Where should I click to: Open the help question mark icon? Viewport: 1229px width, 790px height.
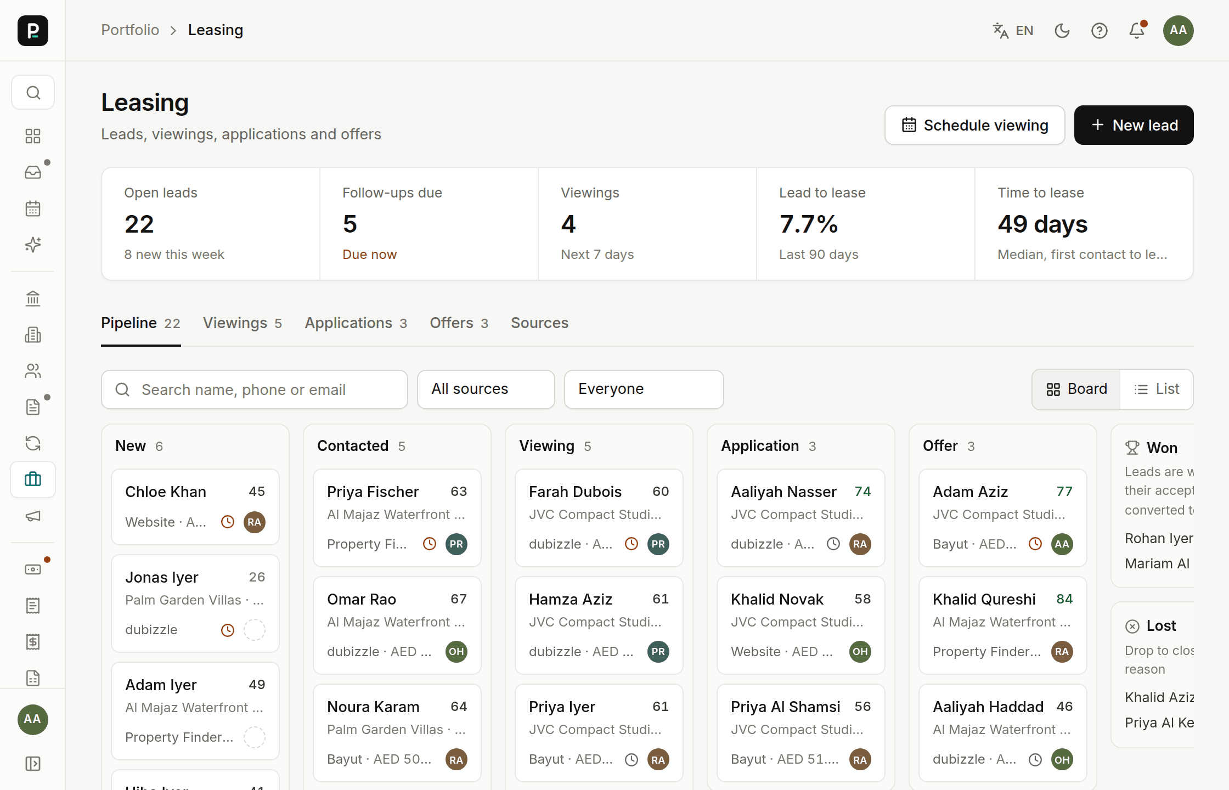click(x=1100, y=30)
